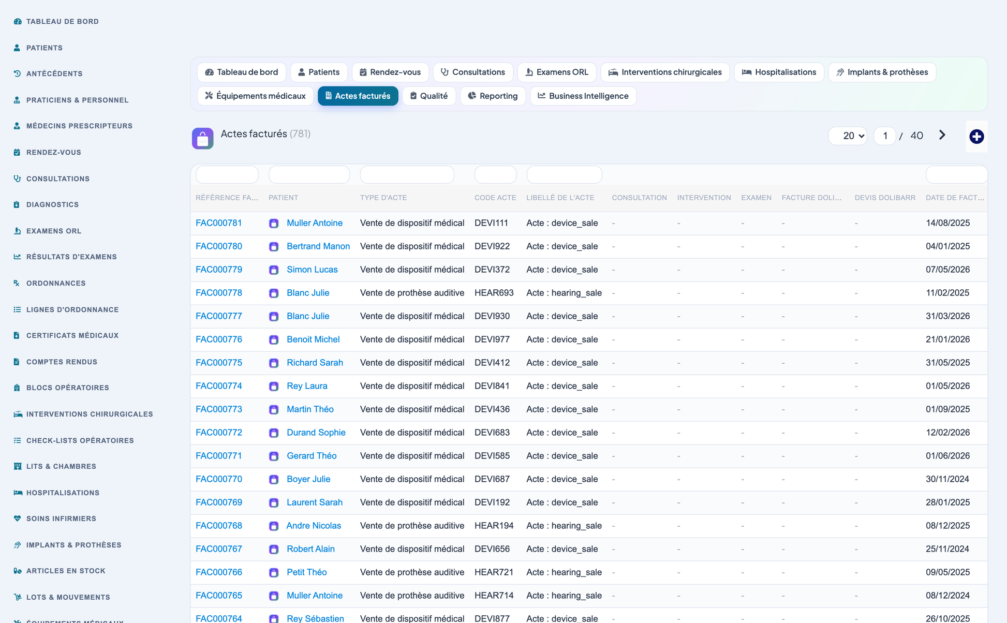Click the Blocs opératoires icon
The width and height of the screenshot is (1007, 623).
(17, 388)
